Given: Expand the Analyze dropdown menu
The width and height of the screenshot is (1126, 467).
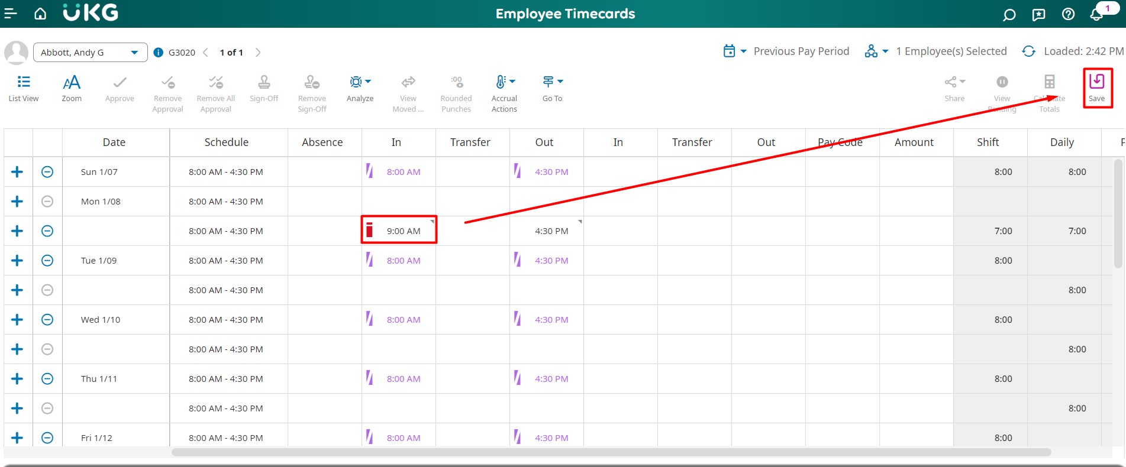Looking at the screenshot, I should 360,88.
